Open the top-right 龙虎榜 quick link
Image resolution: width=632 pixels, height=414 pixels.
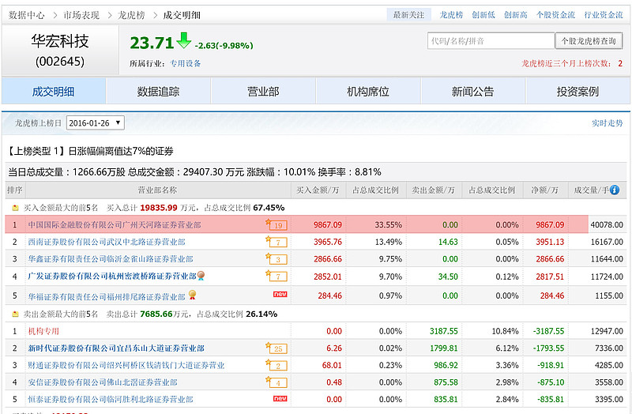[451, 15]
